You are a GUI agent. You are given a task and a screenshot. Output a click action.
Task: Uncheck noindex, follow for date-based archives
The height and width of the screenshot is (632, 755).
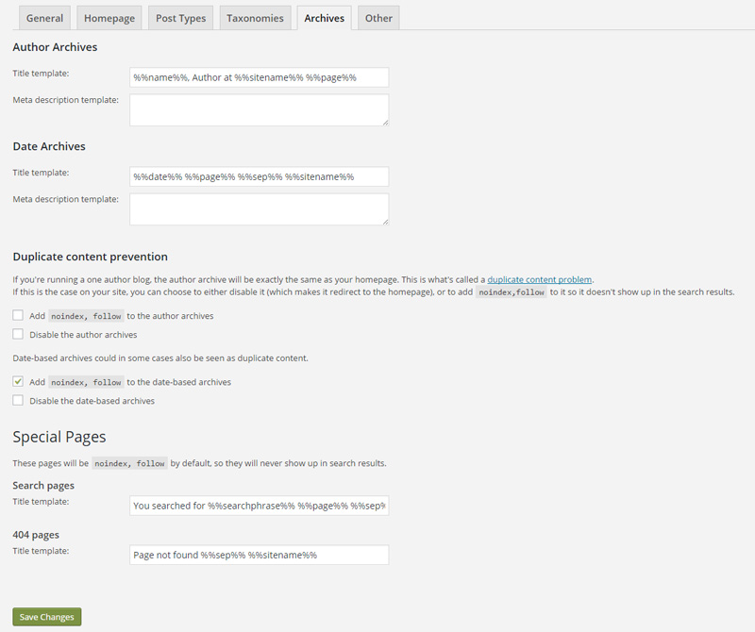coord(16,381)
